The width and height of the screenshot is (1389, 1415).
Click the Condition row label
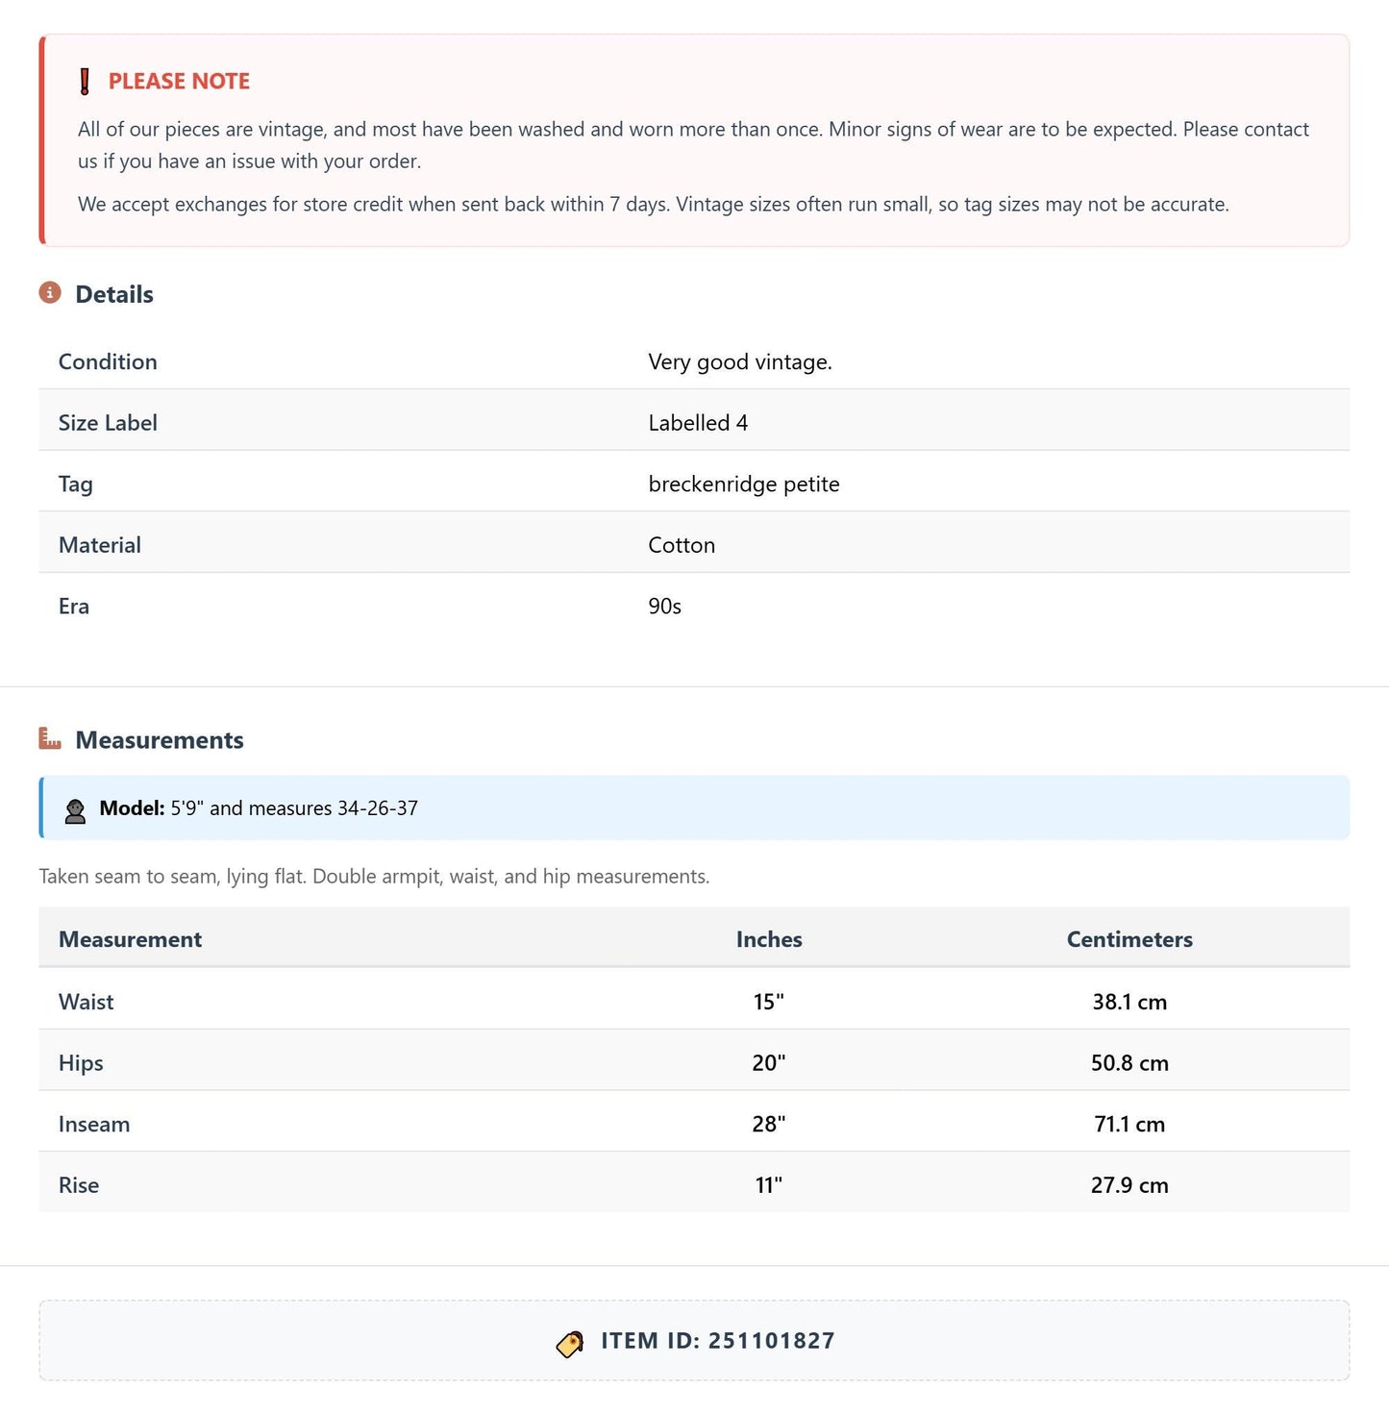click(108, 361)
